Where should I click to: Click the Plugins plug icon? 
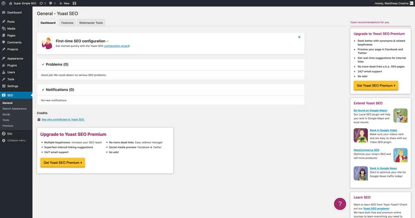(x=4, y=65)
